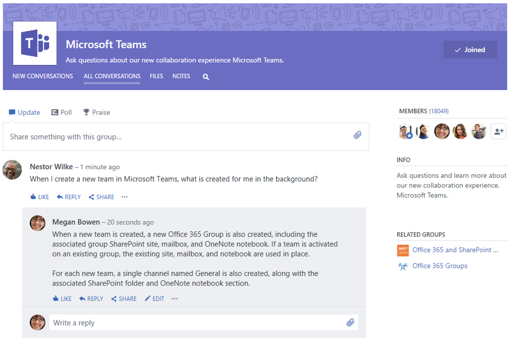Add a member with the person-plus icon
The image size is (510, 345).
(x=499, y=132)
